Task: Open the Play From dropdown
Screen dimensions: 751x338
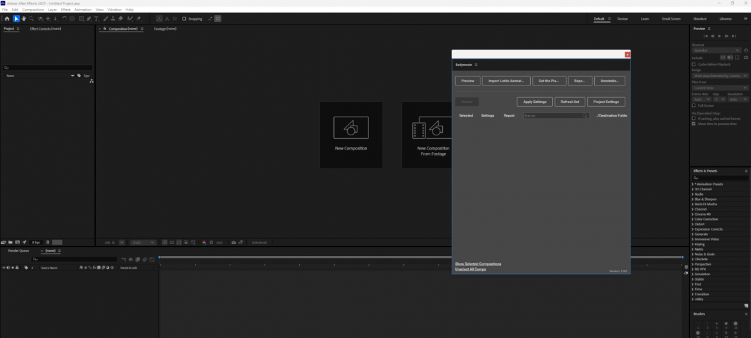Action: pyautogui.click(x=719, y=87)
